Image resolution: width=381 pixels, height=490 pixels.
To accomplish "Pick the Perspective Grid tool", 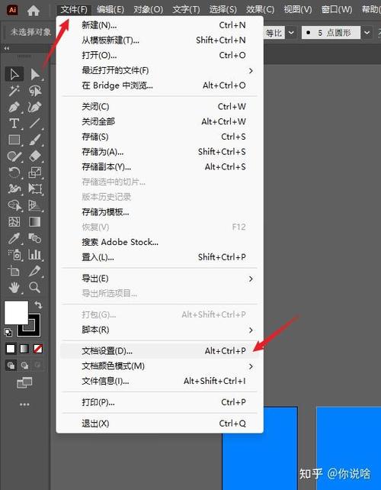I will [35, 205].
